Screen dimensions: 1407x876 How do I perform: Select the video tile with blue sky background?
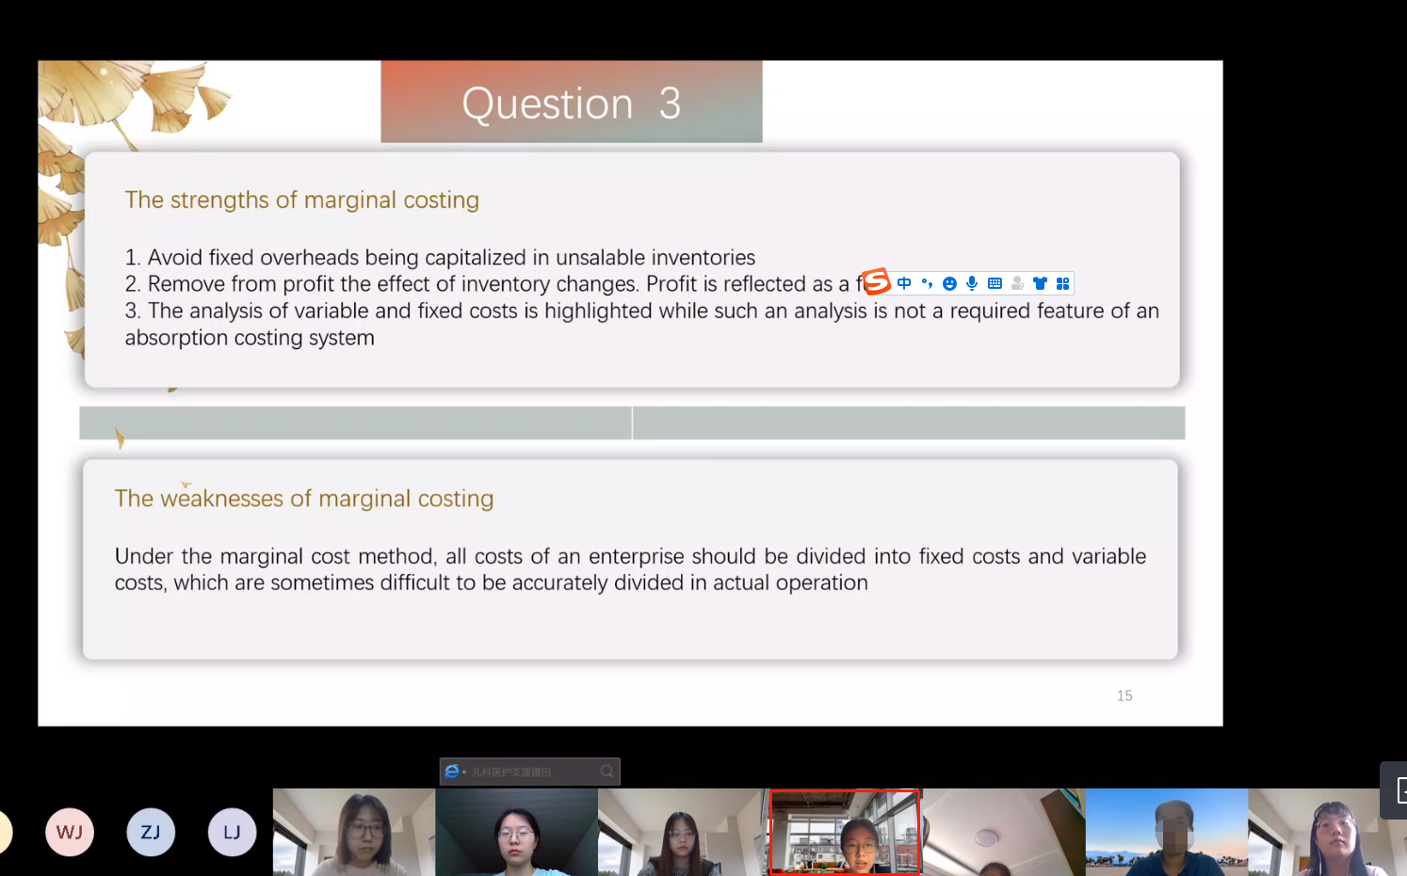tap(1166, 832)
